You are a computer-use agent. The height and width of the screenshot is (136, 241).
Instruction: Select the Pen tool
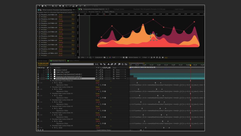click(x=63, y=6)
